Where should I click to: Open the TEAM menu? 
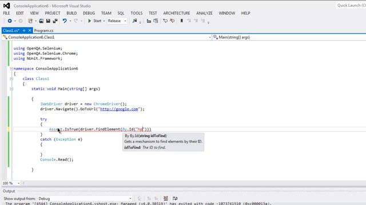[x=106, y=13]
